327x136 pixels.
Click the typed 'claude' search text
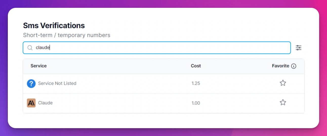[43, 48]
